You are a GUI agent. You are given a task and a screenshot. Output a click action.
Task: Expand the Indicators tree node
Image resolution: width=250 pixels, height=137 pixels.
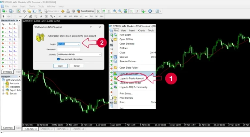click(3, 87)
